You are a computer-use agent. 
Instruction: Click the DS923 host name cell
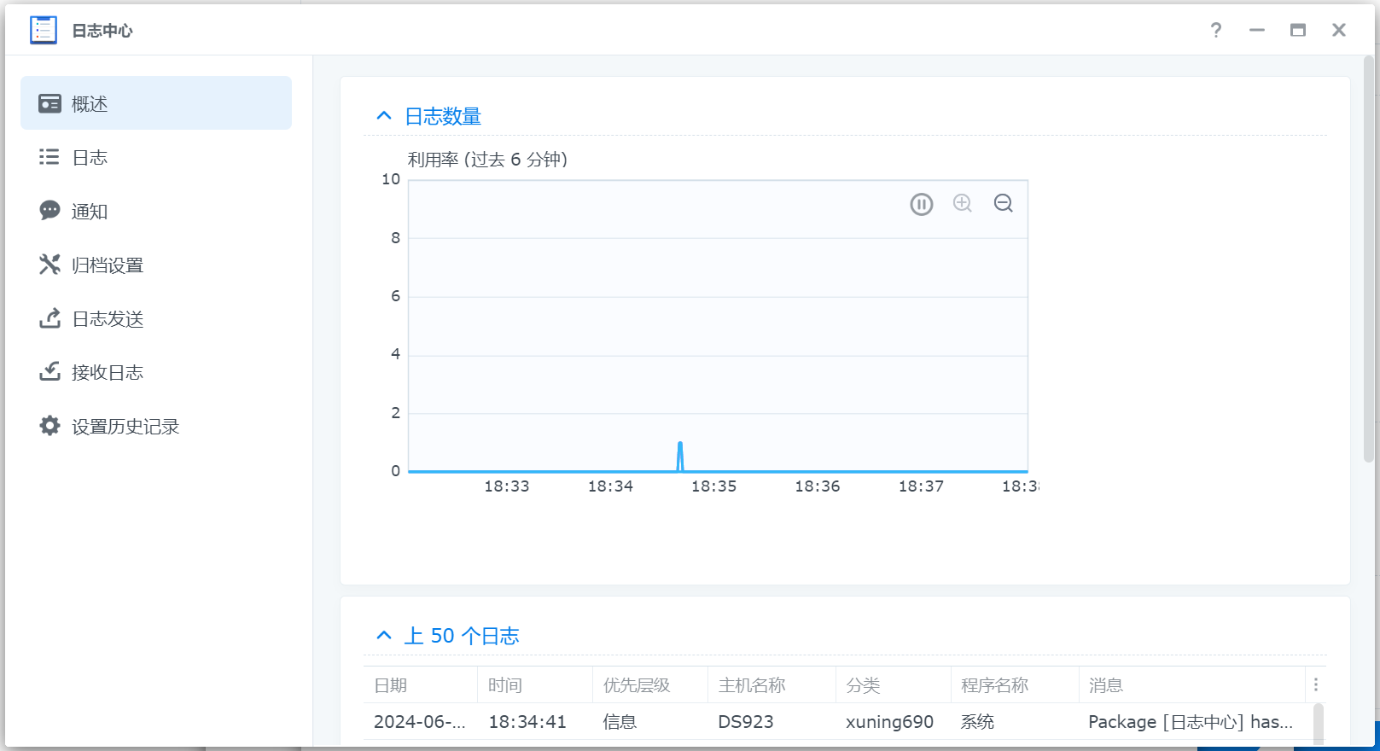tap(772, 722)
